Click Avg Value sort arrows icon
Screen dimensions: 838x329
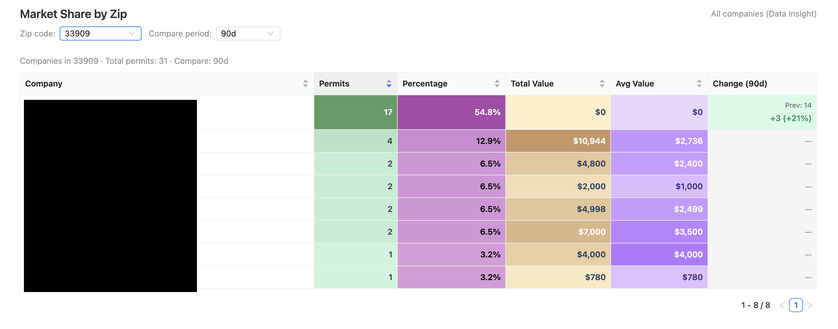tap(699, 83)
